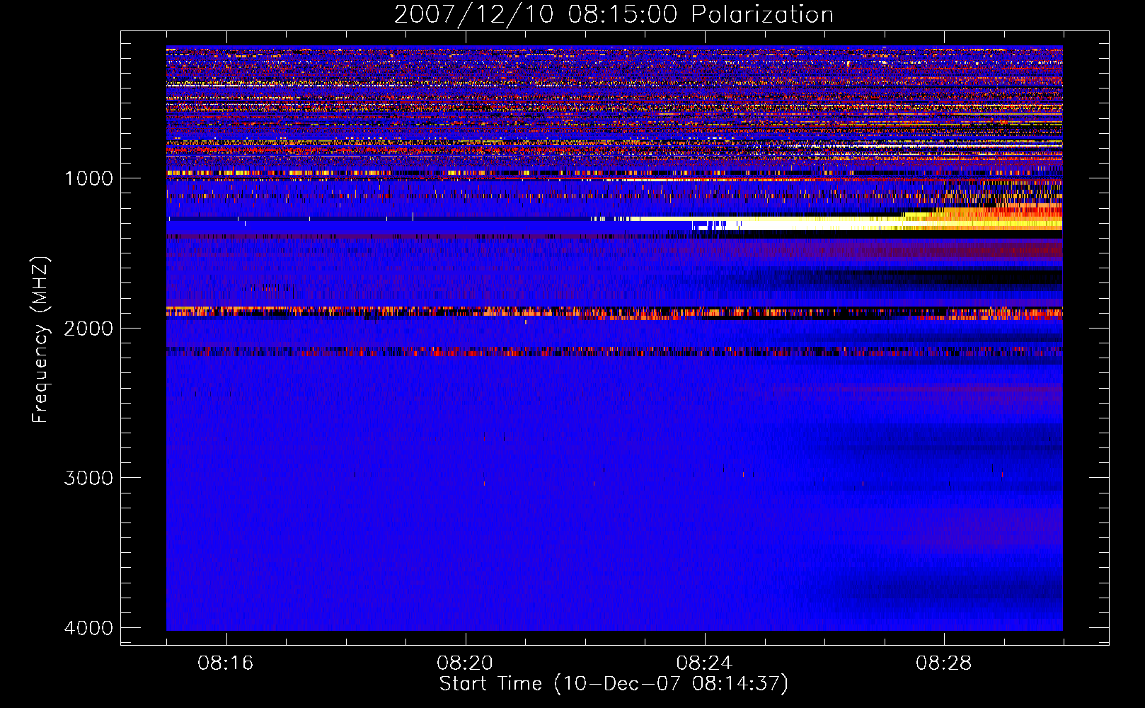The image size is (1145, 708).
Task: Click the "08:20" time tick label
Action: coord(465,663)
